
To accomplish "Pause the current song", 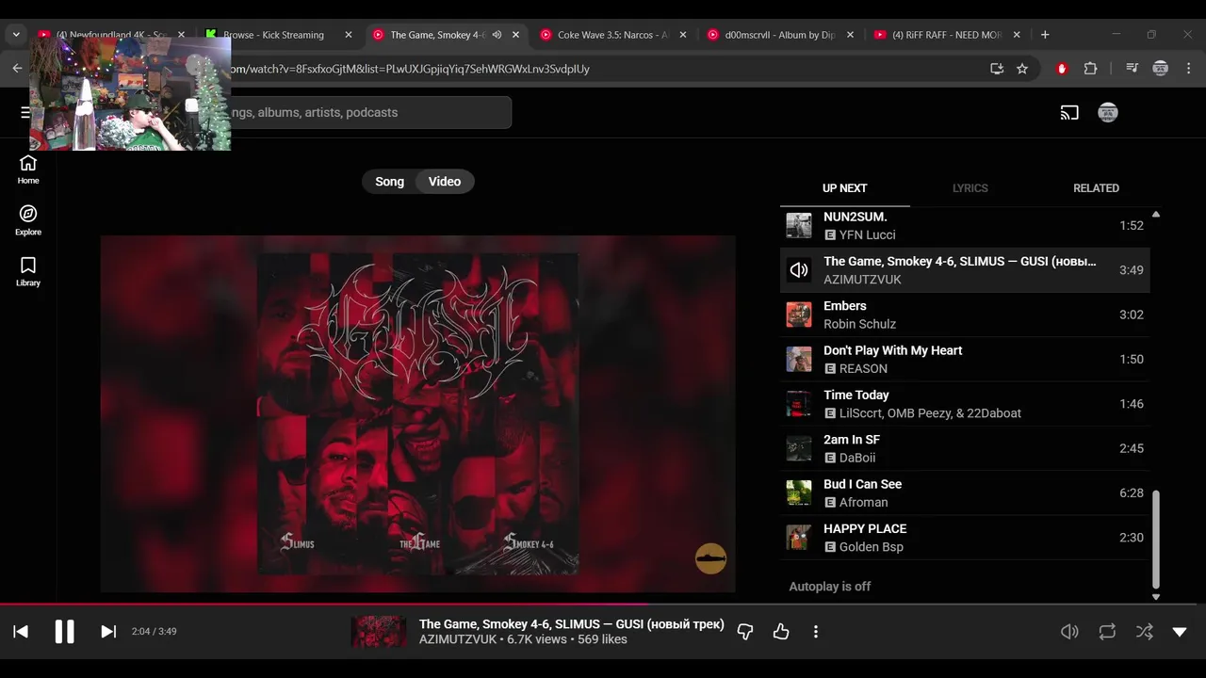I will 64,632.
